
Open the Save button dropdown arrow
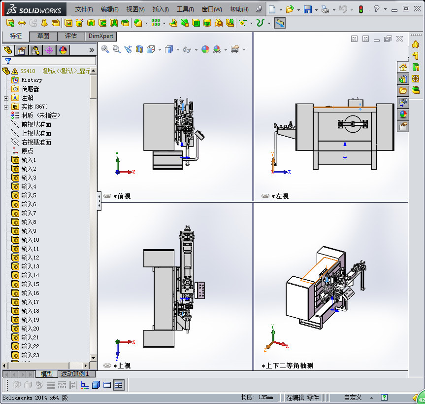[316, 10]
